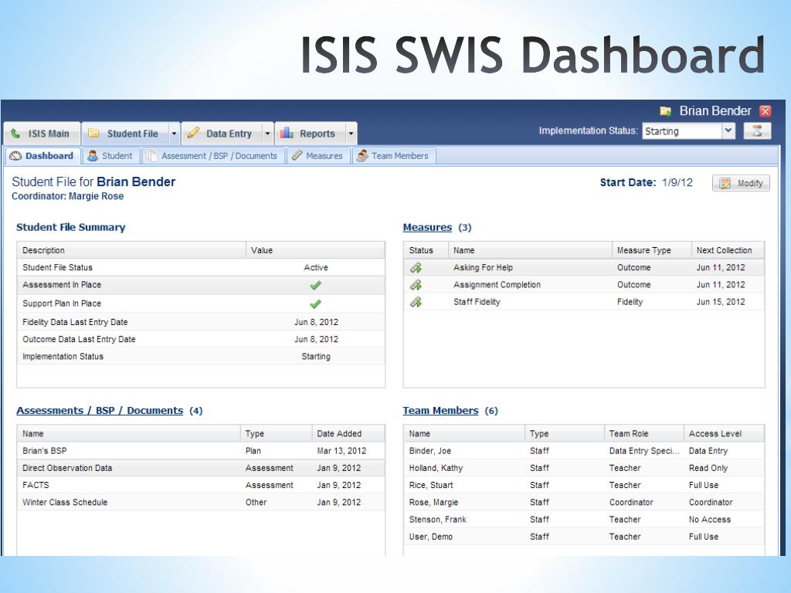791x593 pixels.
Task: Click the Implementation Status summary row
Action: [x=201, y=357]
